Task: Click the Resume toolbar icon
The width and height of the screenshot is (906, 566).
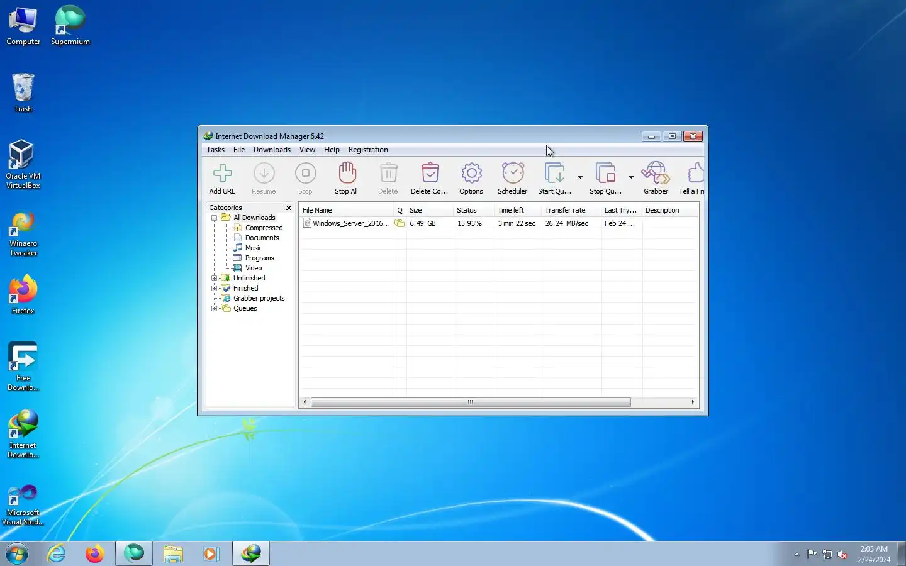Action: click(264, 173)
